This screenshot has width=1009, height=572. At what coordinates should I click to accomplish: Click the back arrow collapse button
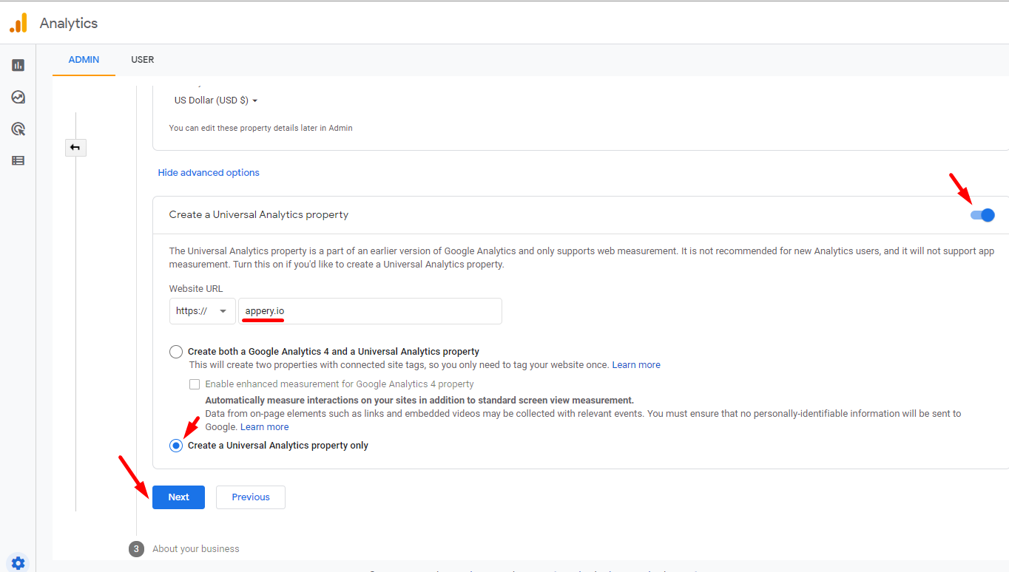pyautogui.click(x=75, y=148)
